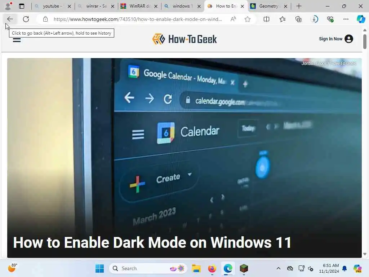369x277 pixels.
Task: Open the Favorites list icon
Action: click(x=283, y=19)
